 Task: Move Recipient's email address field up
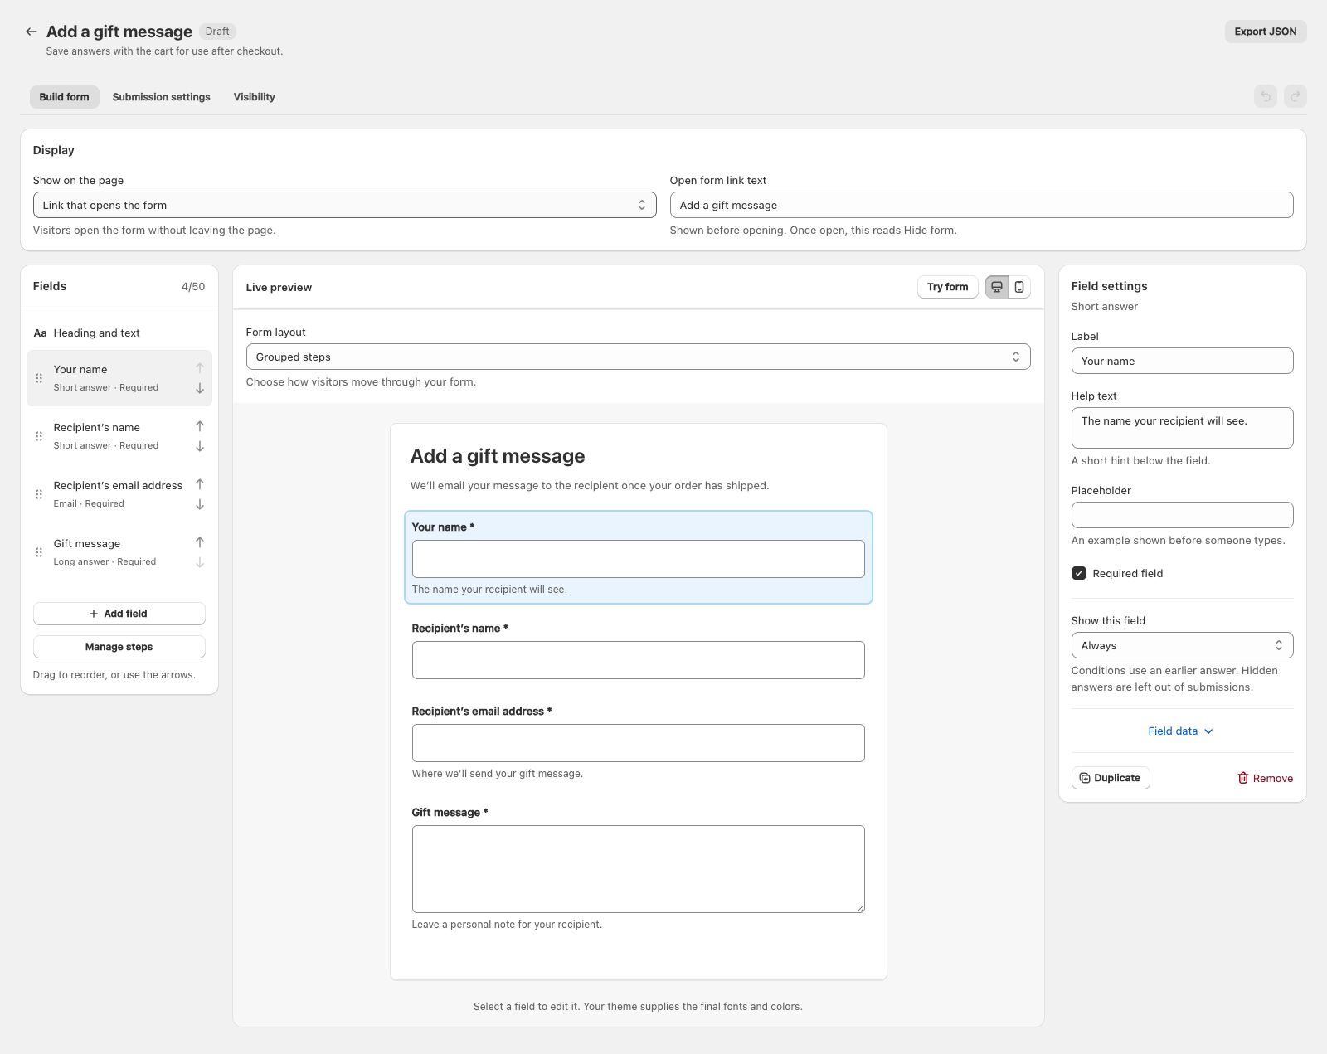tap(200, 484)
